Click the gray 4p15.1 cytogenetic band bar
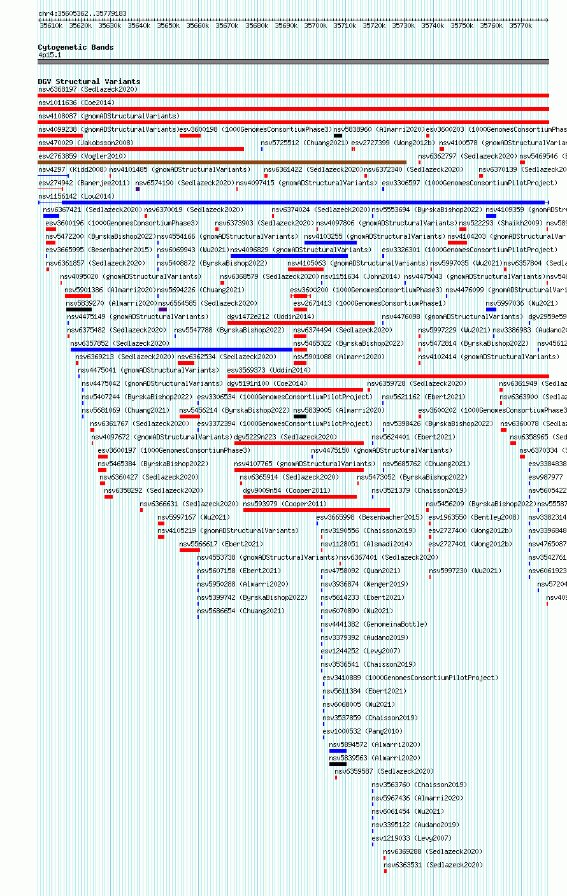 [293, 62]
